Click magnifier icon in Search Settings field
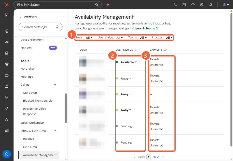Screen dimensions: 233x161 (x=57, y=27)
